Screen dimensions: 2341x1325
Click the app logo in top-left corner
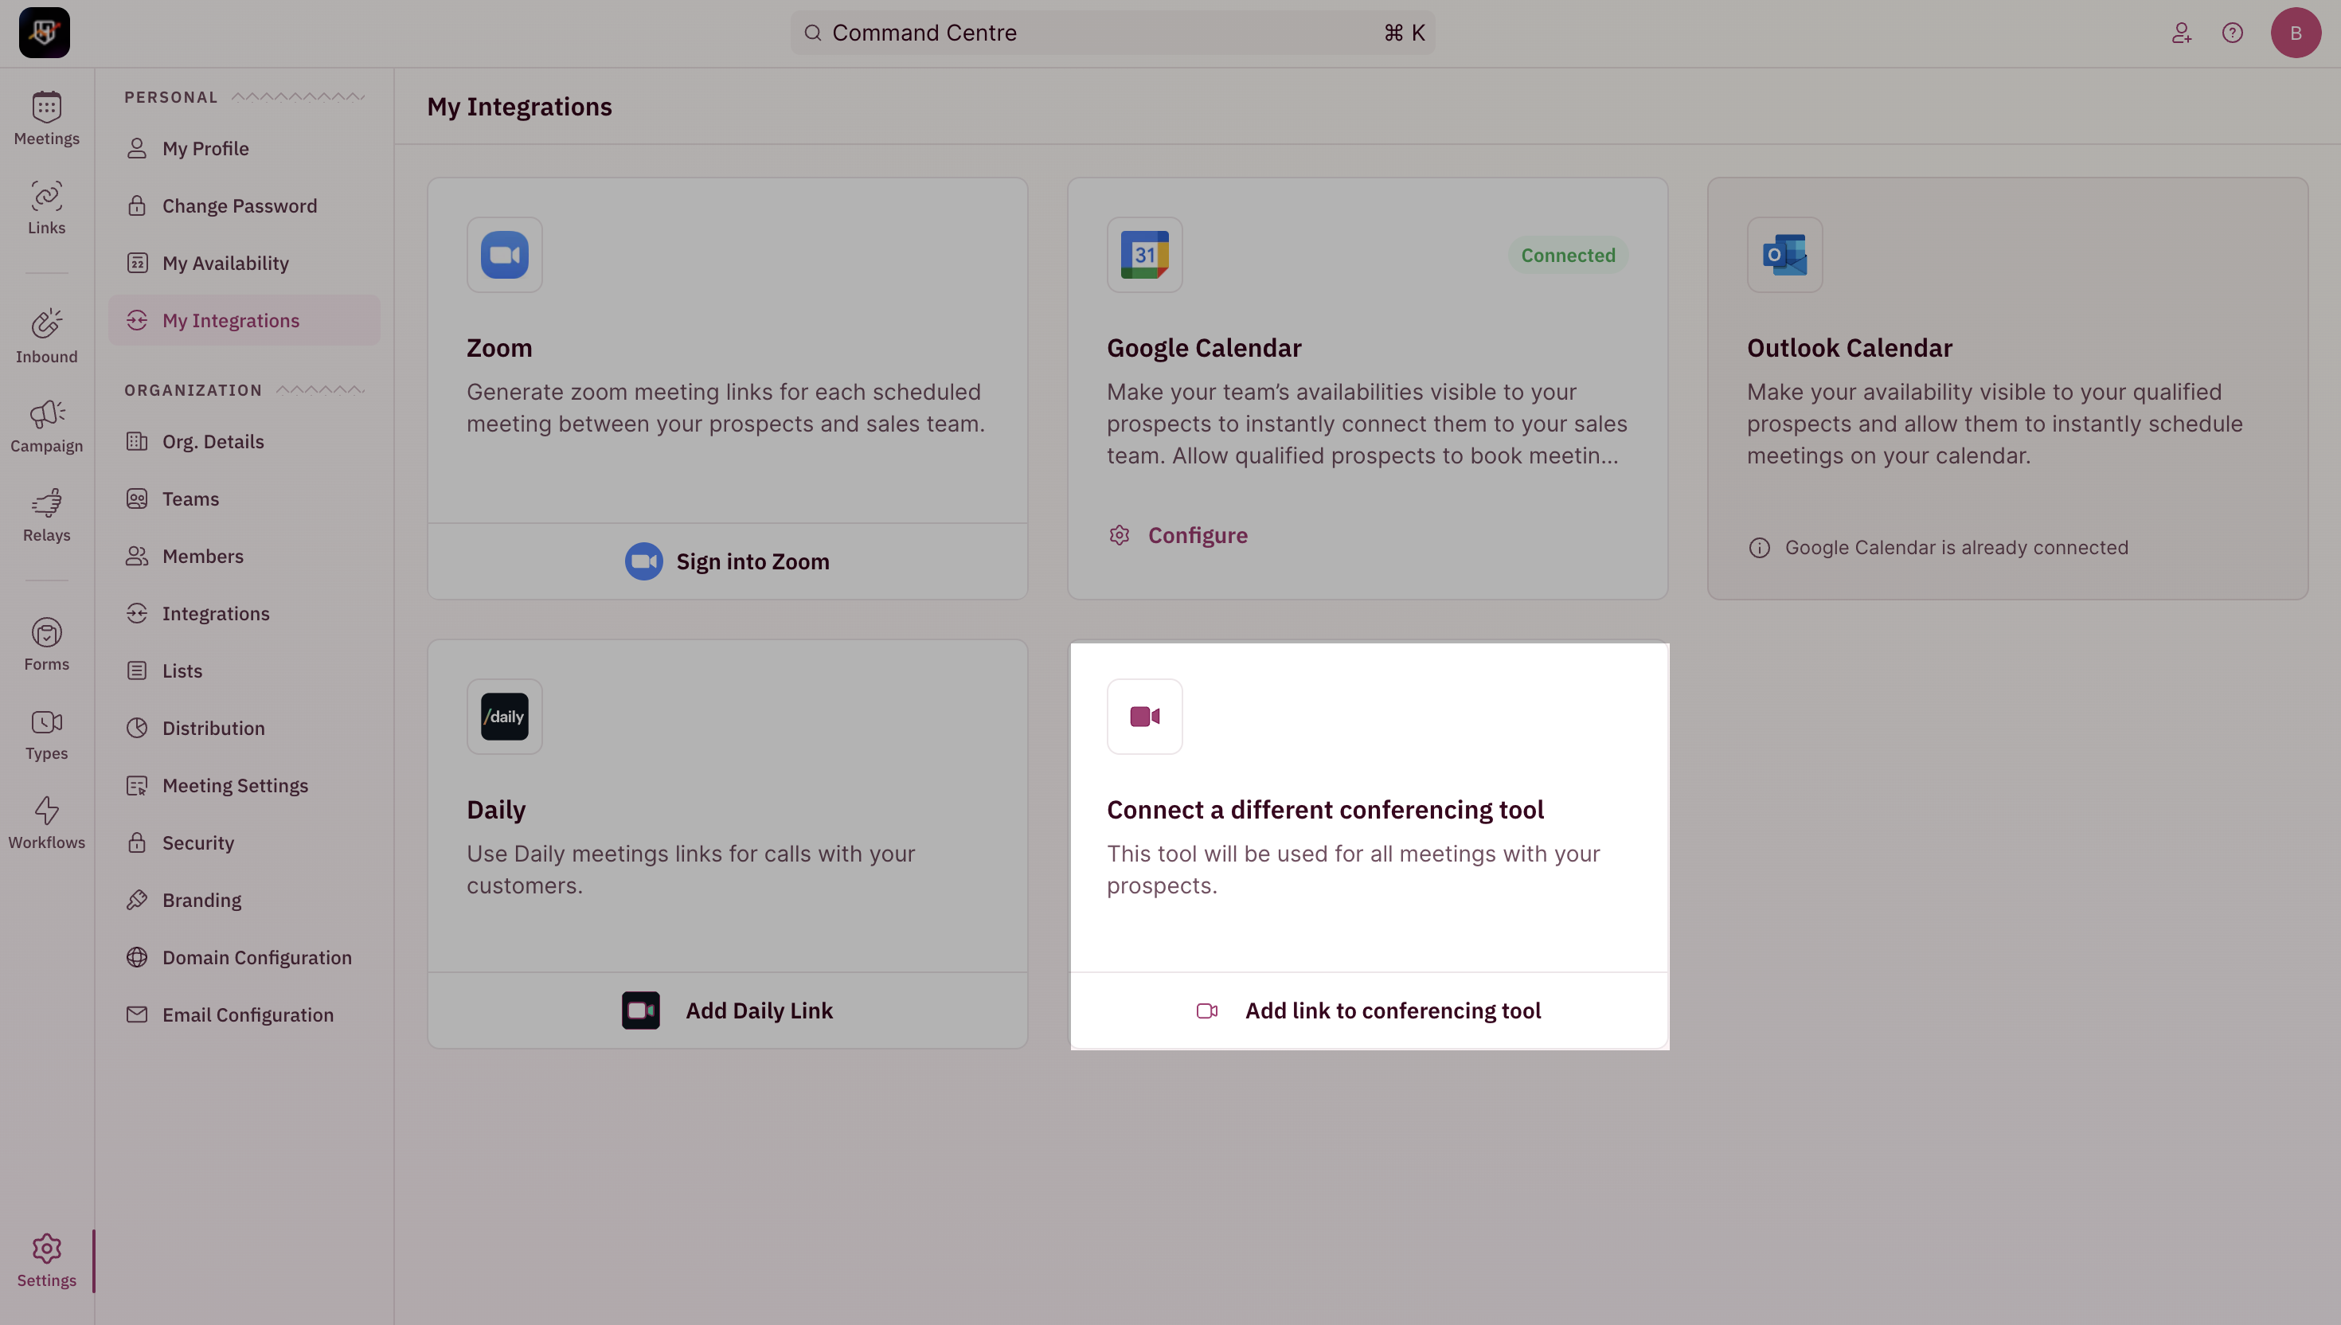(x=45, y=33)
